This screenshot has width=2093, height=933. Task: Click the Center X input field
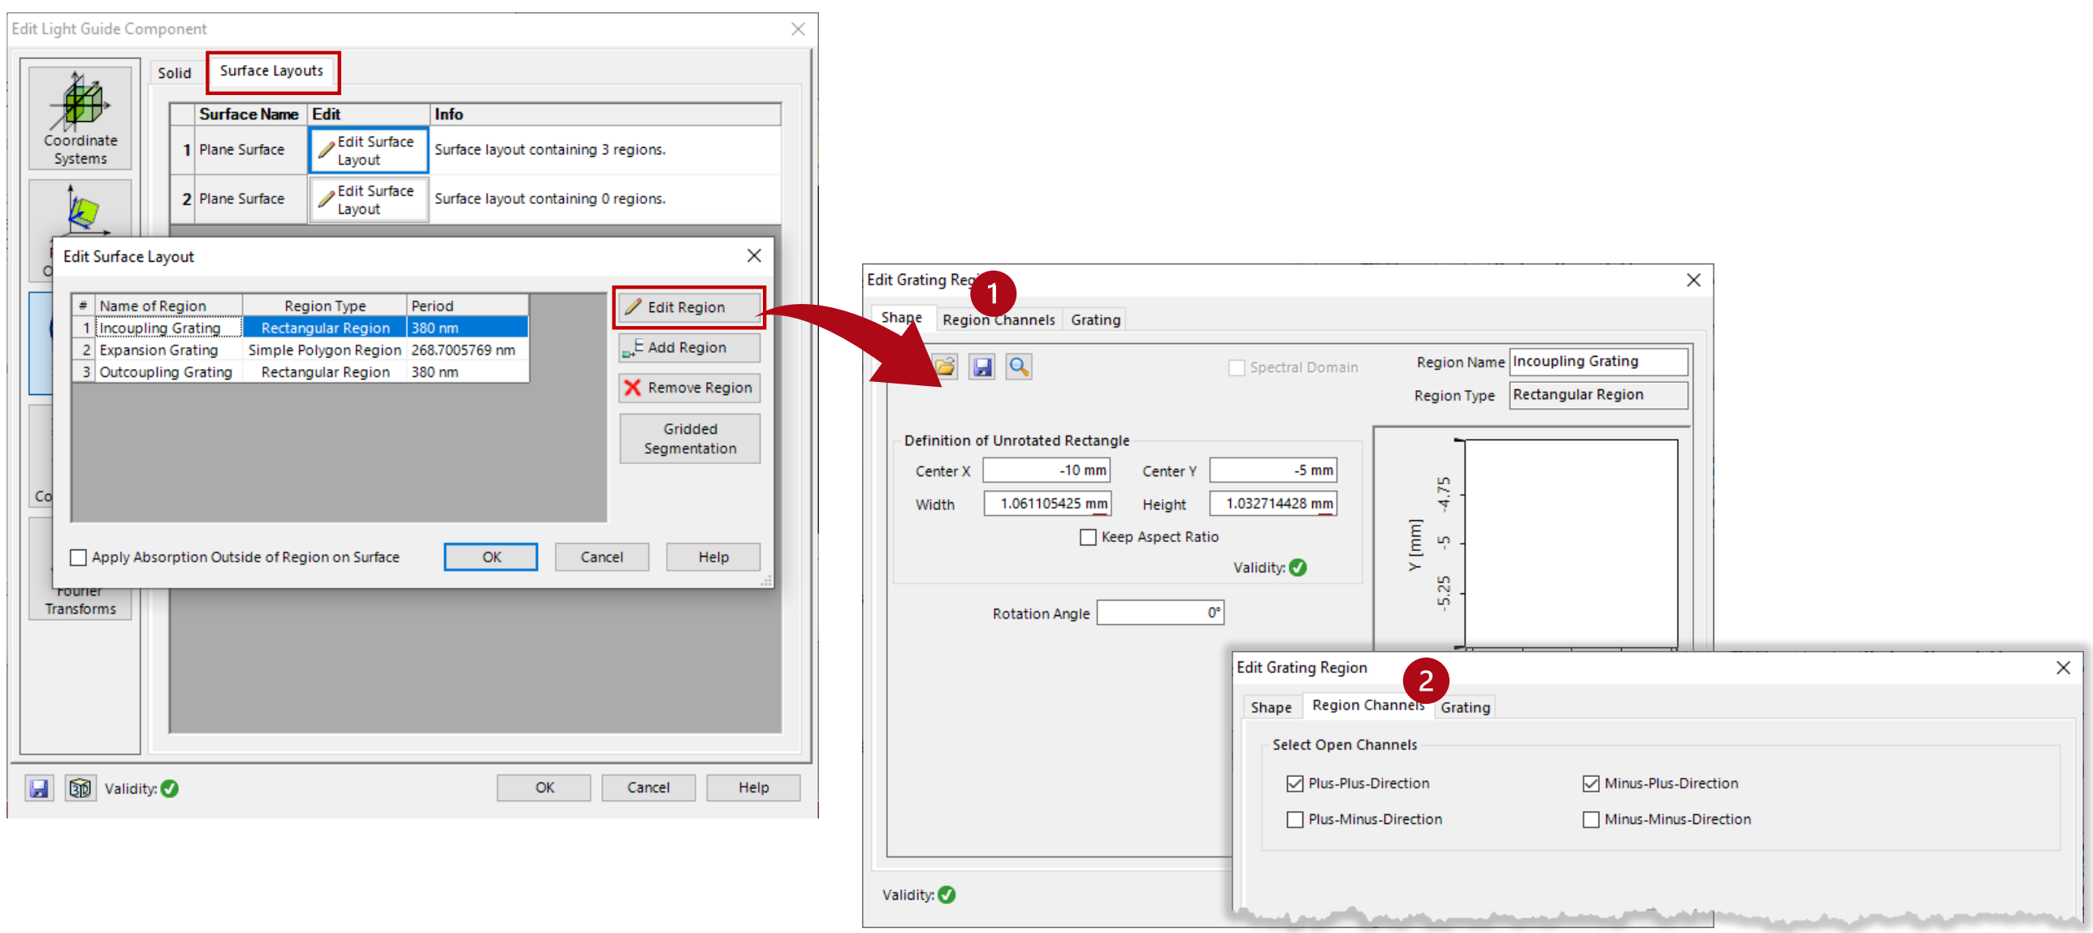pyautogui.click(x=1046, y=471)
